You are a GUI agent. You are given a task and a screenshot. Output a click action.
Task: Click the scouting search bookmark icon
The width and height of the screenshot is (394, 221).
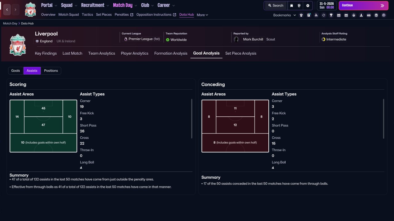click(x=316, y=15)
